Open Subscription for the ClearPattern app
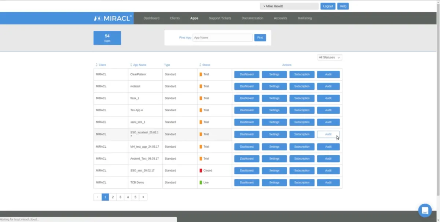 click(302, 74)
